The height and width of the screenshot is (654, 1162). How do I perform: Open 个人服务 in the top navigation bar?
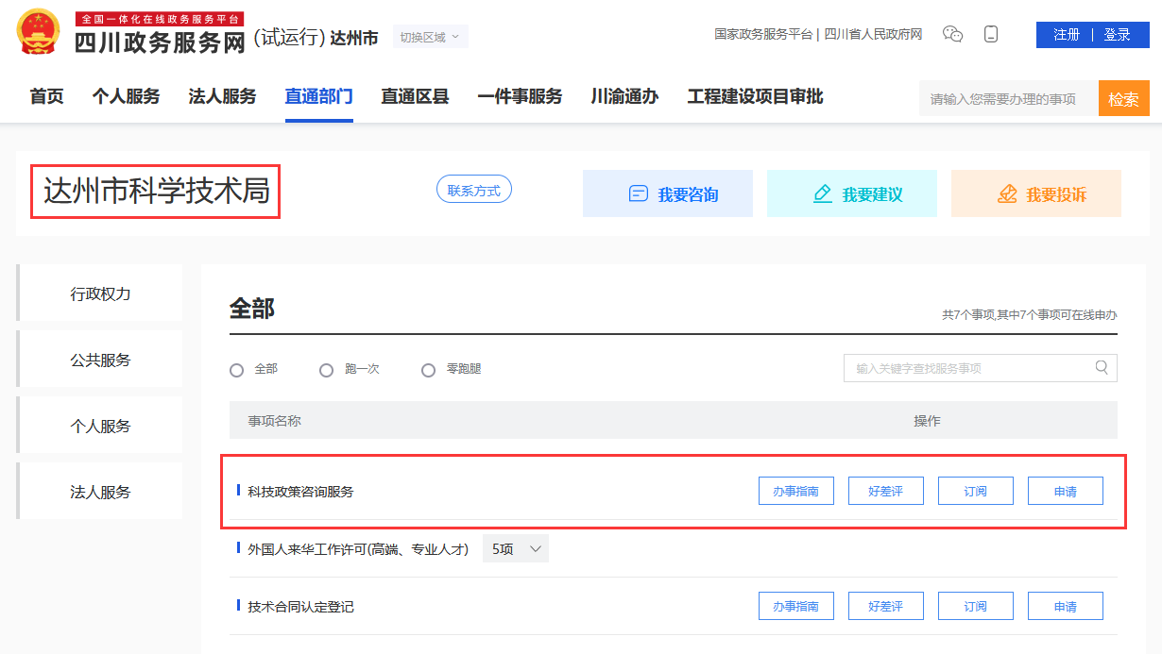coord(126,96)
